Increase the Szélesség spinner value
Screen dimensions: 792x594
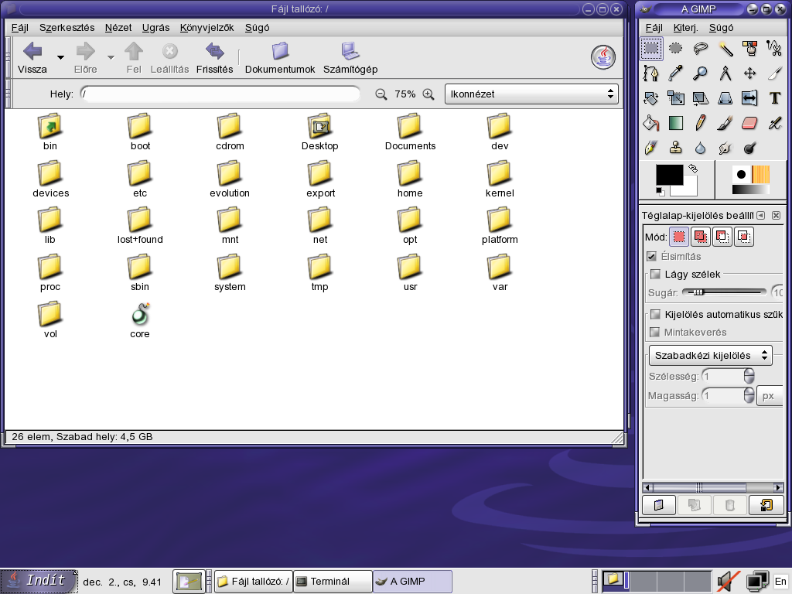(749, 372)
